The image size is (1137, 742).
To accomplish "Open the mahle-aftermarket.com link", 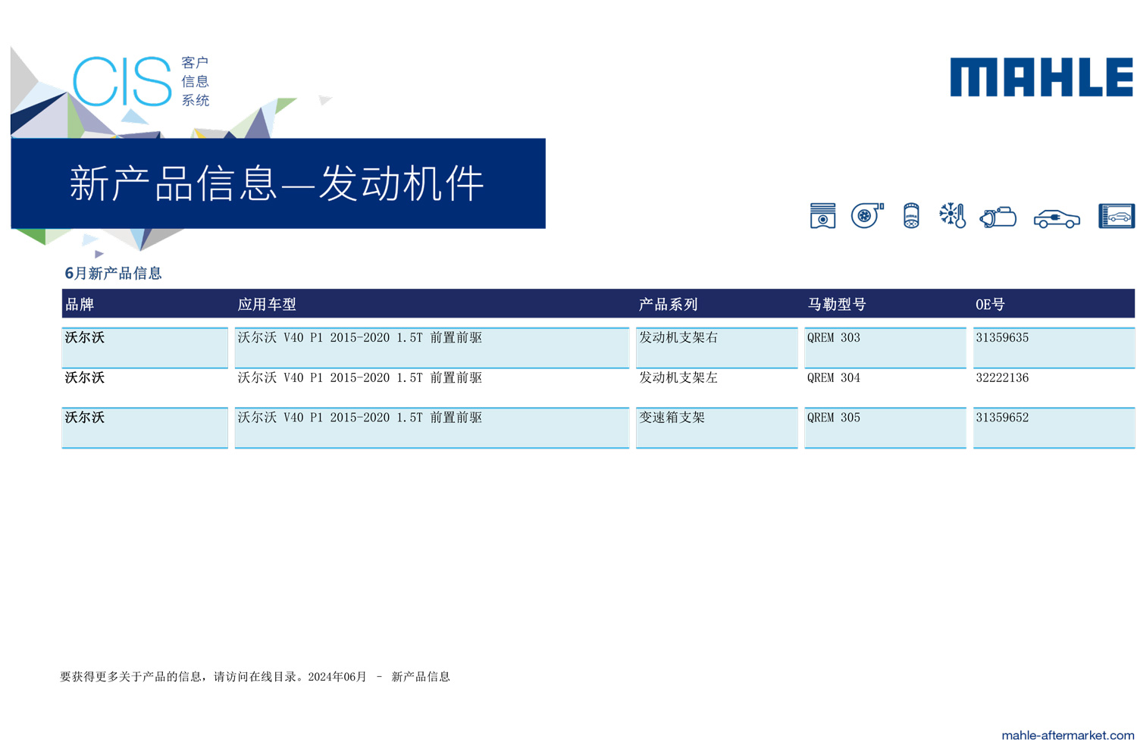I will pos(1067,734).
